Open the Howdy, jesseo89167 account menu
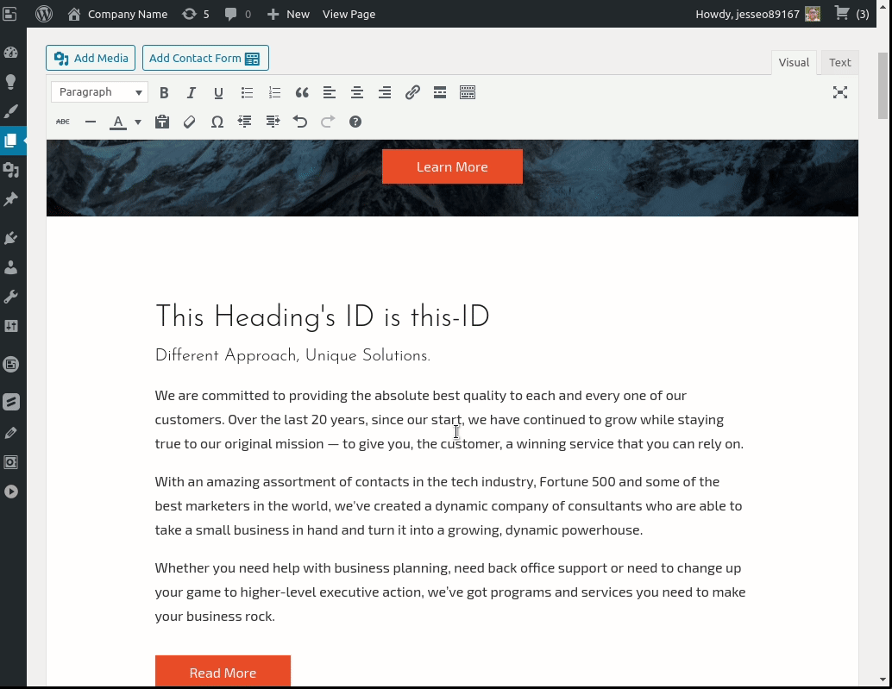 [x=757, y=14]
